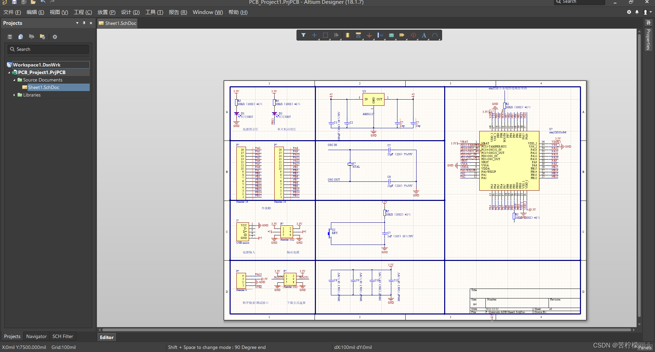Select the place wire tool icon
Viewport: 655px width, 352px height.
[x=358, y=35]
